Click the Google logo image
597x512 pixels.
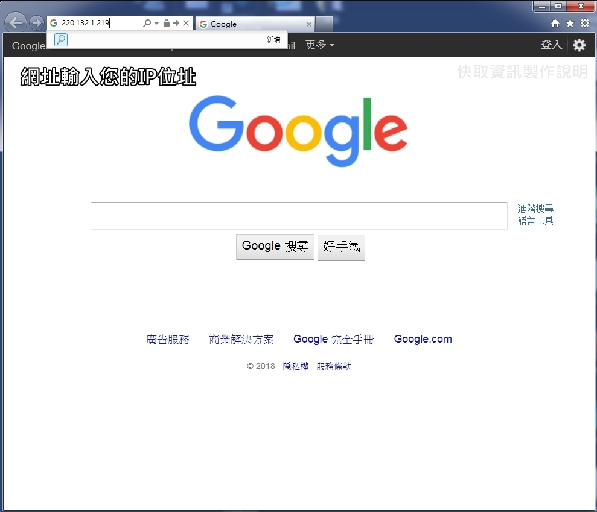(298, 131)
